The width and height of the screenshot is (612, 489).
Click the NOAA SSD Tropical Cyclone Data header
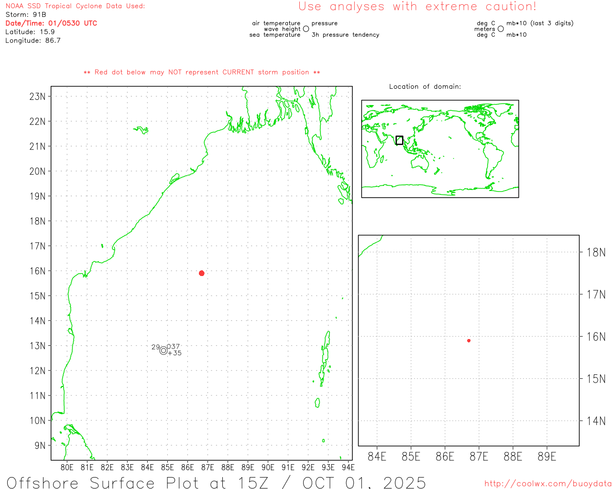[75, 6]
